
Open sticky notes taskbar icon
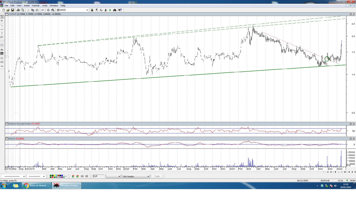[15, 186]
